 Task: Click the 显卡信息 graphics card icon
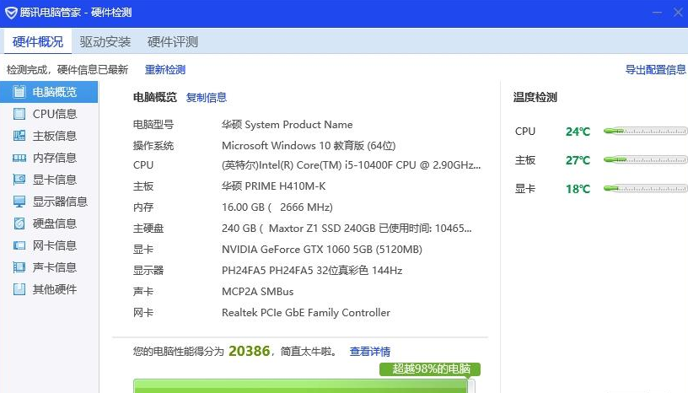click(x=19, y=180)
